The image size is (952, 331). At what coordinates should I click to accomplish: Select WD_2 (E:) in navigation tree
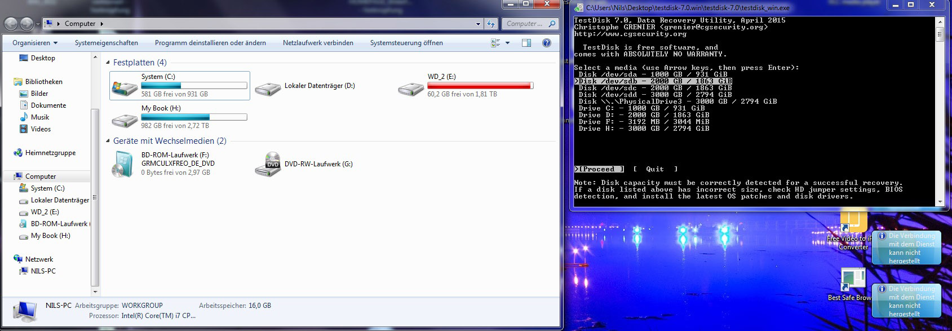[x=45, y=212]
